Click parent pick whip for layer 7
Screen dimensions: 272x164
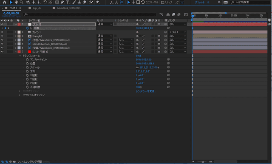point(166,52)
